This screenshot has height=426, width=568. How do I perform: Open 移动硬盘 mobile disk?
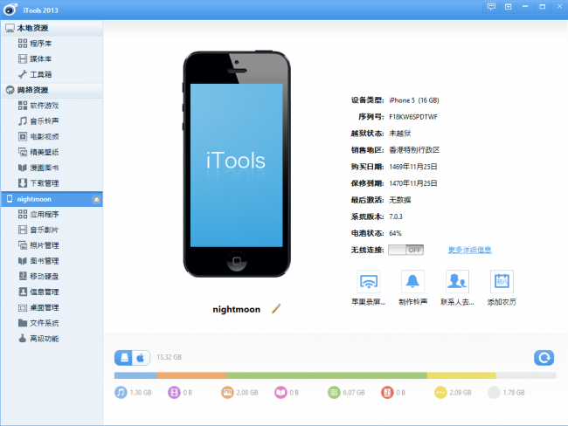point(52,277)
